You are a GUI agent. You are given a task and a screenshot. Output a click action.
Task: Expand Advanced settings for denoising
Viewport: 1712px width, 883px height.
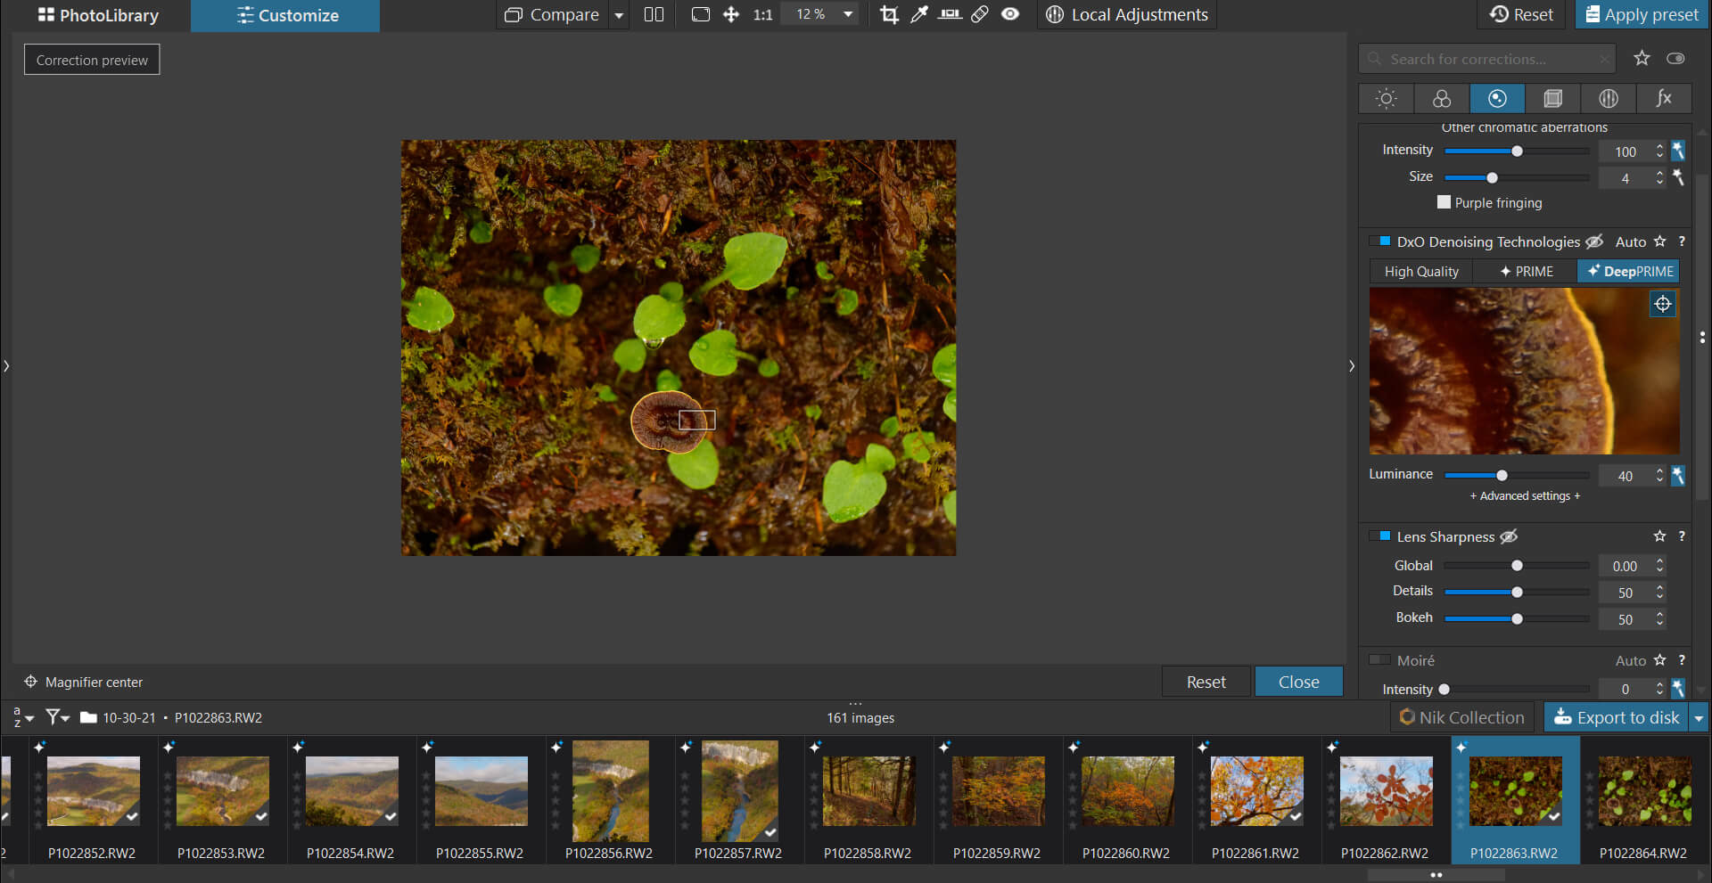1525,496
